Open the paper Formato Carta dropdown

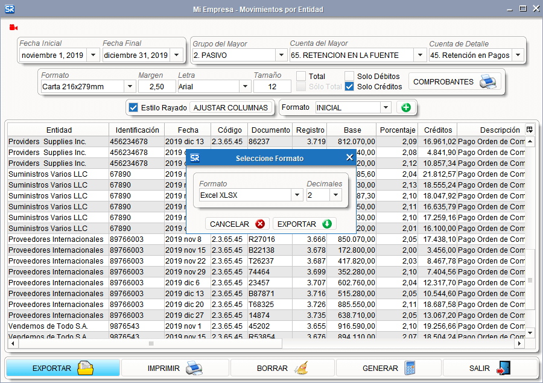[x=130, y=86]
